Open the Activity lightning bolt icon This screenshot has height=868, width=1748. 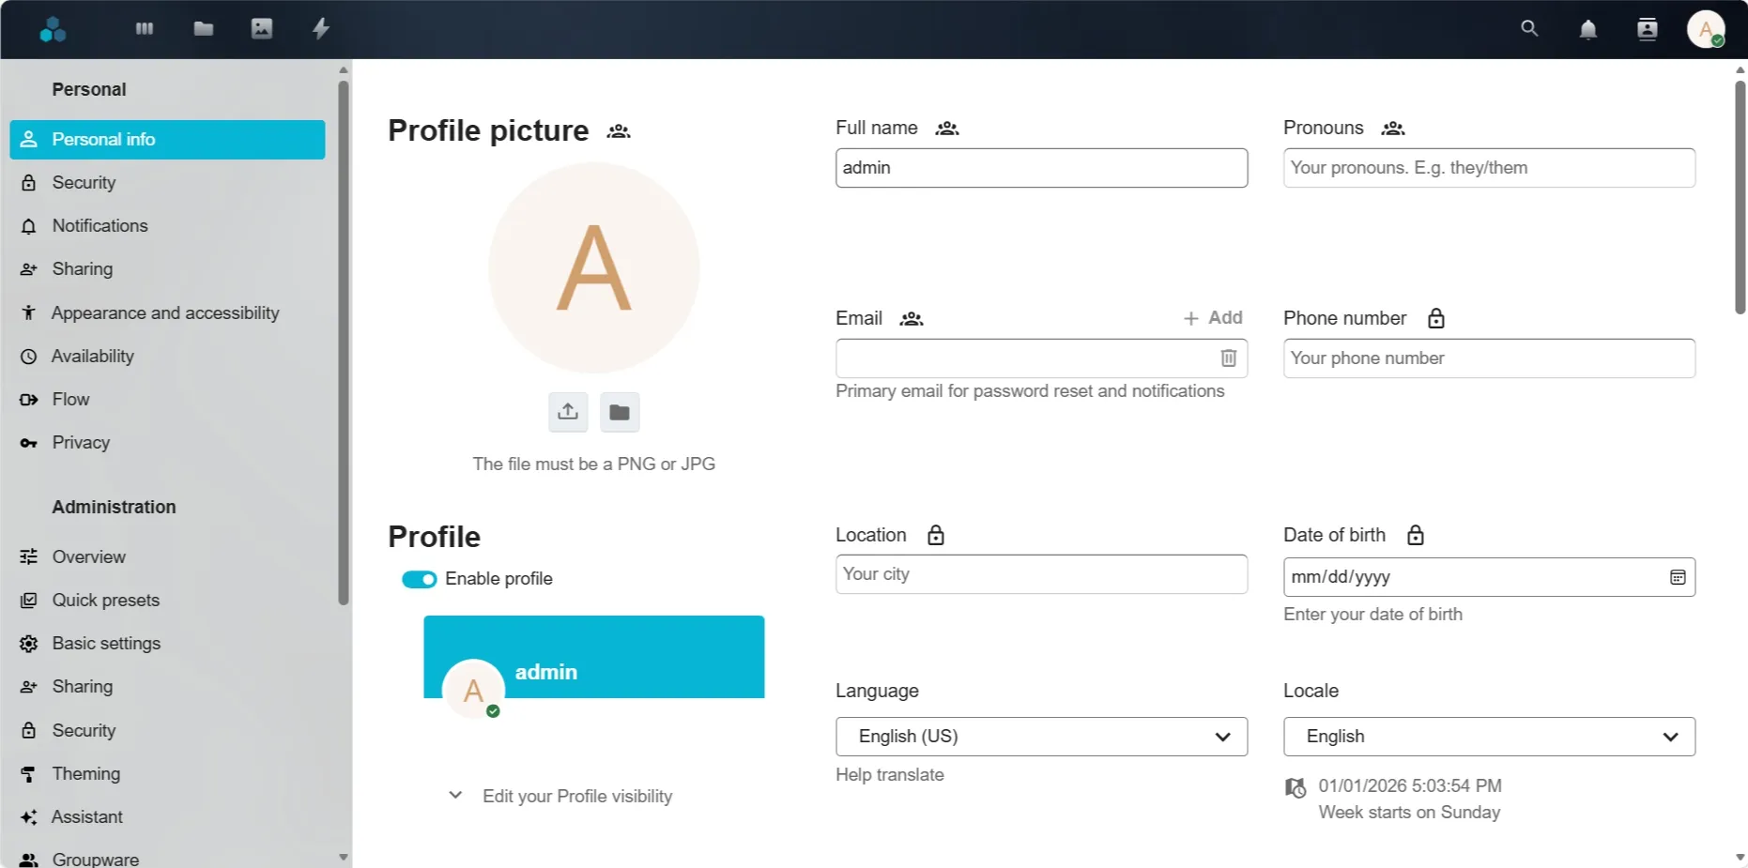(321, 29)
